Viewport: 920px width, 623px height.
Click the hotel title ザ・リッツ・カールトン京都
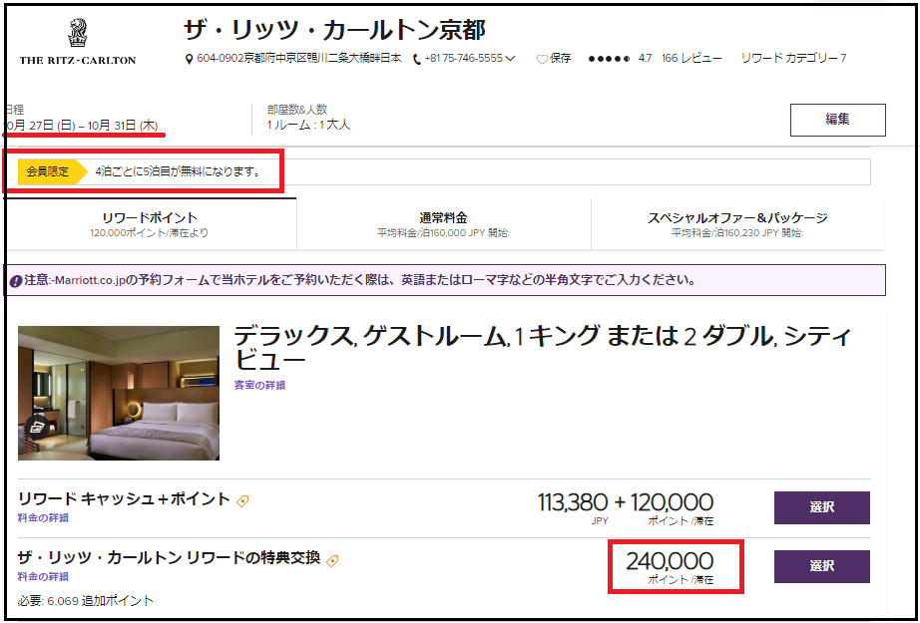334,30
